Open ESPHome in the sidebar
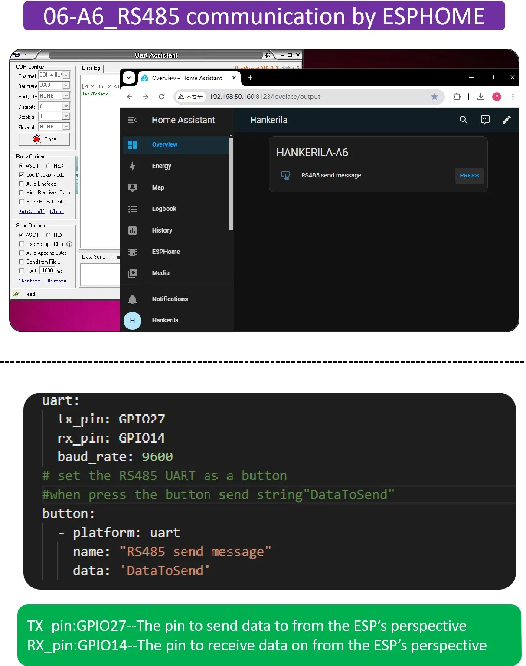Screen dimensions: 526x666 pos(166,252)
